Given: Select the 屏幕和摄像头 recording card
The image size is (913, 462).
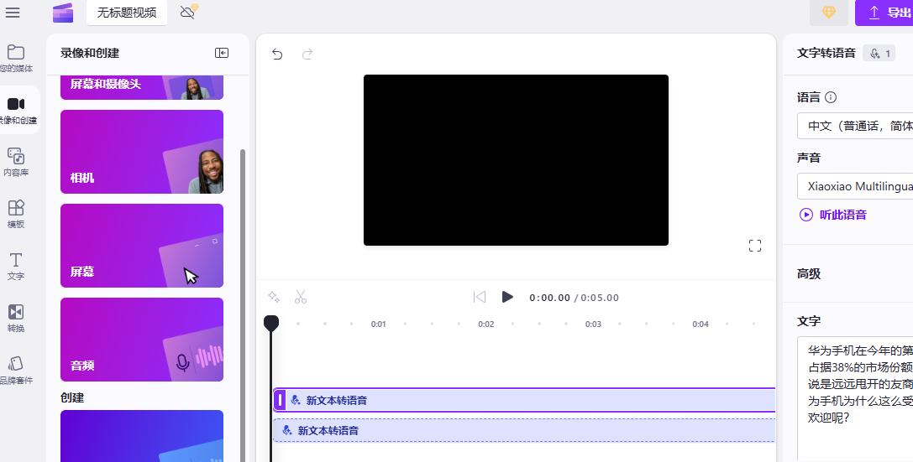Looking at the screenshot, I should tap(142, 88).
